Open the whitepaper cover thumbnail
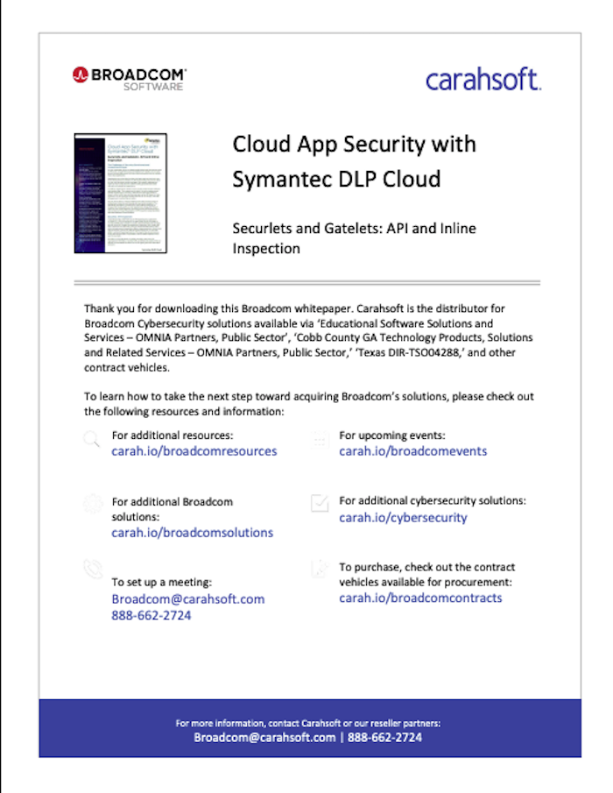 (x=120, y=193)
